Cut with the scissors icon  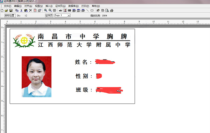(21, 10)
